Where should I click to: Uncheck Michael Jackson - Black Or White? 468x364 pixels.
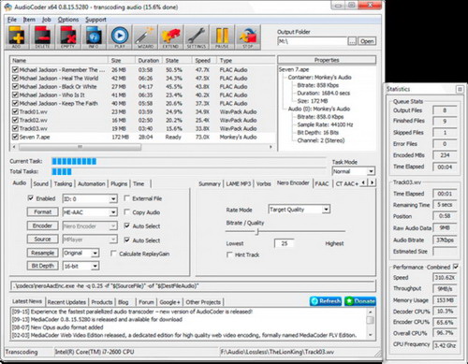point(15,86)
